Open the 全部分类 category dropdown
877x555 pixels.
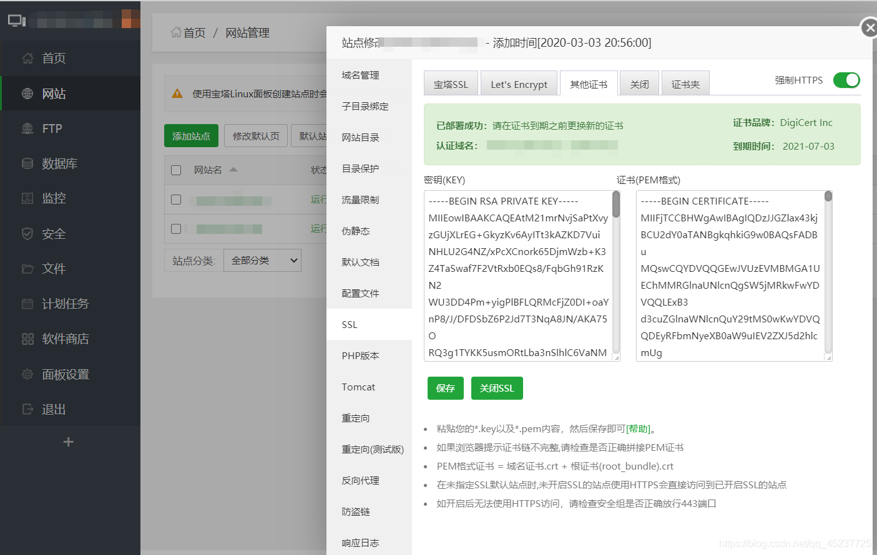[262, 260]
